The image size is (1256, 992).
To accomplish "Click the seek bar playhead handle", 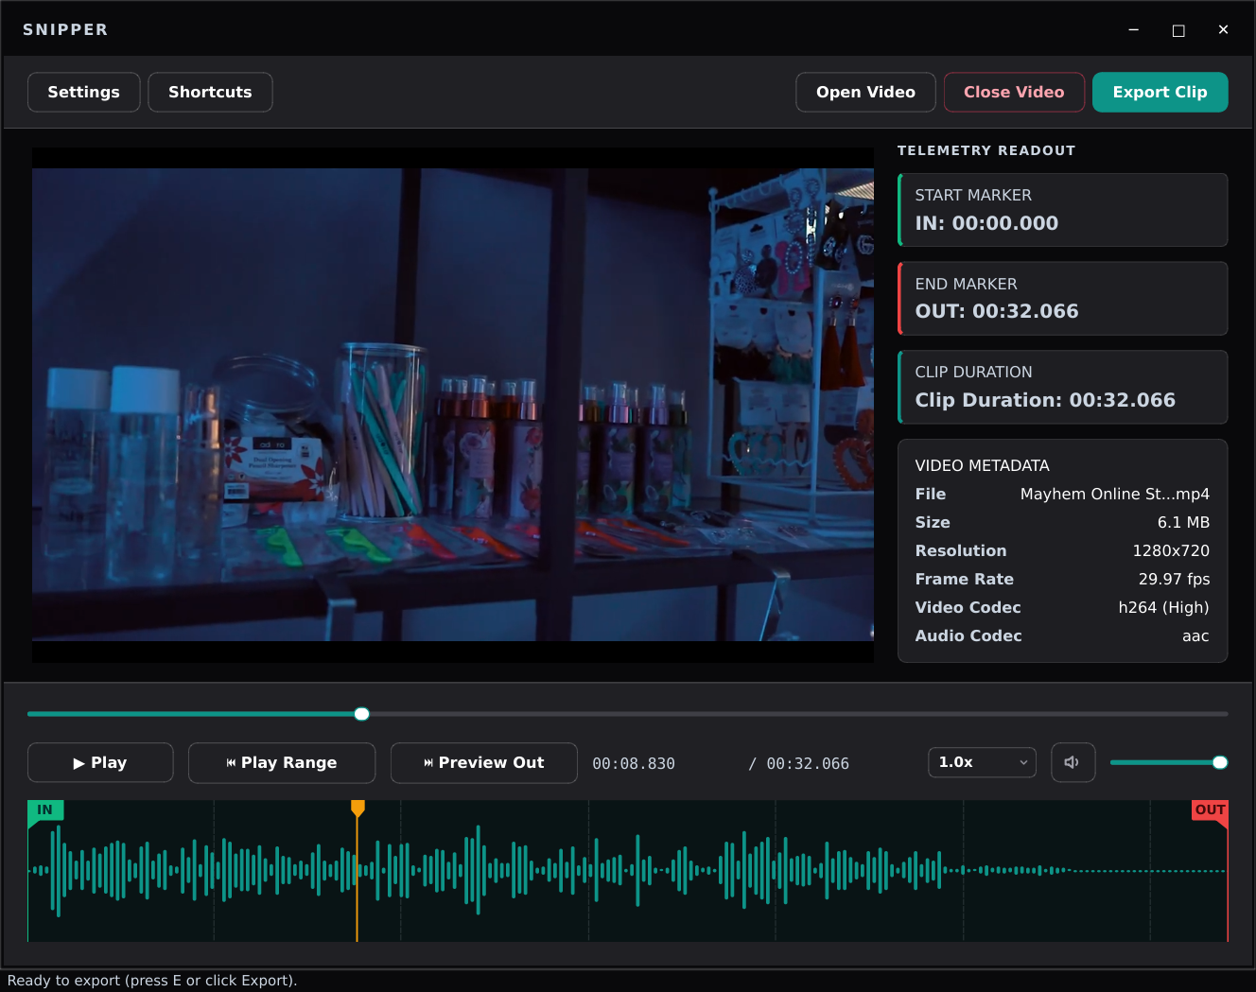I will point(361,714).
